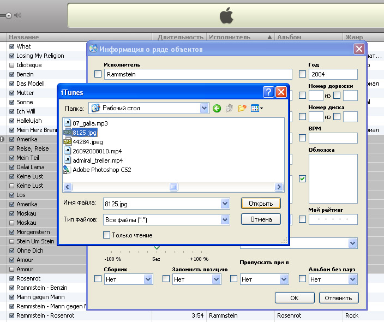
Task: Go up one folder level icon
Action: (x=229, y=108)
